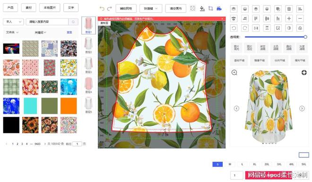The width and height of the screenshot is (312, 182).
Task: Flip element horizontally
Action: click(x=256, y=28)
